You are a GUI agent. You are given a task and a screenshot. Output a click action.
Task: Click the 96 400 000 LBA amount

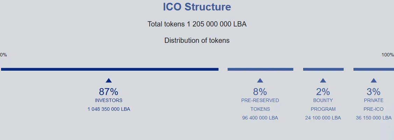coord(260,118)
